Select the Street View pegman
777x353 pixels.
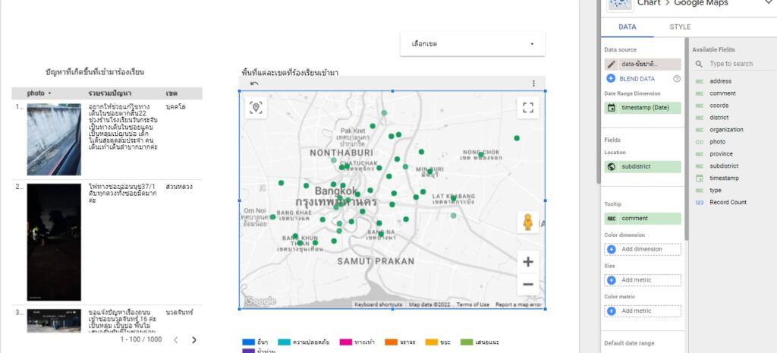pyautogui.click(x=528, y=222)
